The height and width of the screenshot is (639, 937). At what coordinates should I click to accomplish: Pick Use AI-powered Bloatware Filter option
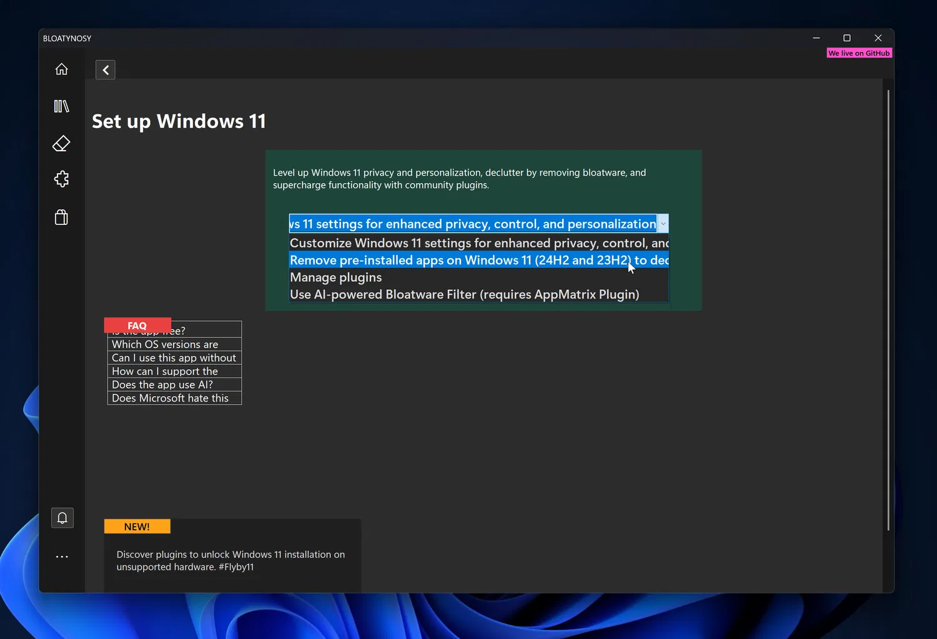coord(479,294)
